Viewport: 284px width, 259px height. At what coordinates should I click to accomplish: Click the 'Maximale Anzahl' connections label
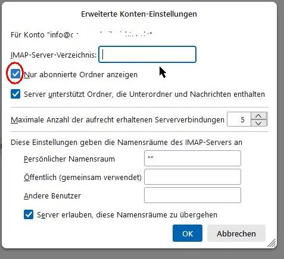click(x=117, y=120)
